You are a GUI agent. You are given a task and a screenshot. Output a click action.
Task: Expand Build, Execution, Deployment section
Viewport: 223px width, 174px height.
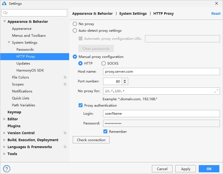(4, 140)
